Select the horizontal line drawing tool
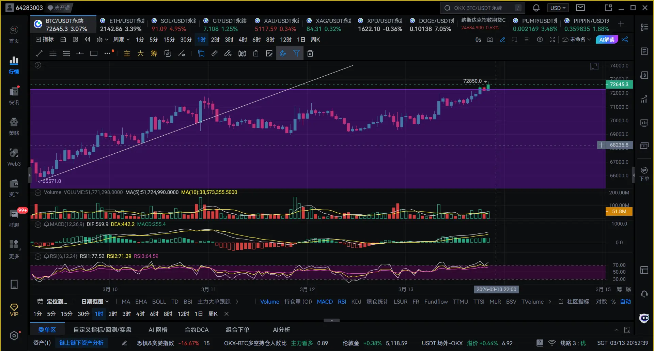The width and height of the screenshot is (654, 351). pyautogui.click(x=80, y=54)
